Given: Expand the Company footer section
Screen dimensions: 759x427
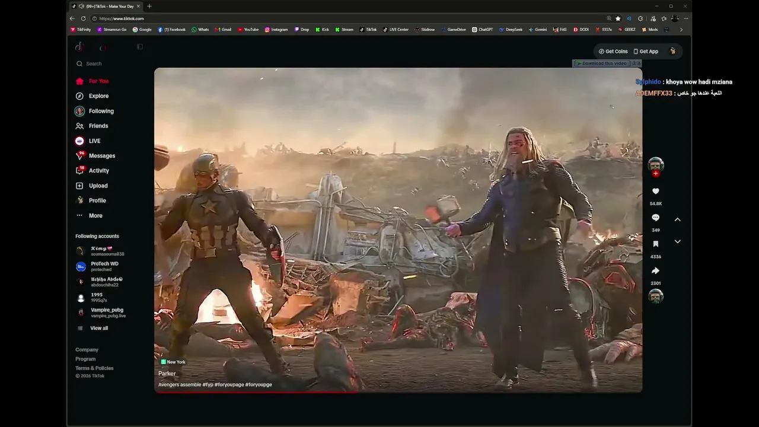Looking at the screenshot, I should pos(87,350).
